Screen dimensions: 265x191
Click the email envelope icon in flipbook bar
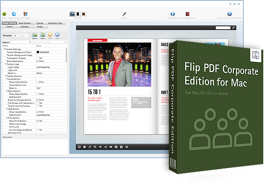pyautogui.click(x=111, y=147)
